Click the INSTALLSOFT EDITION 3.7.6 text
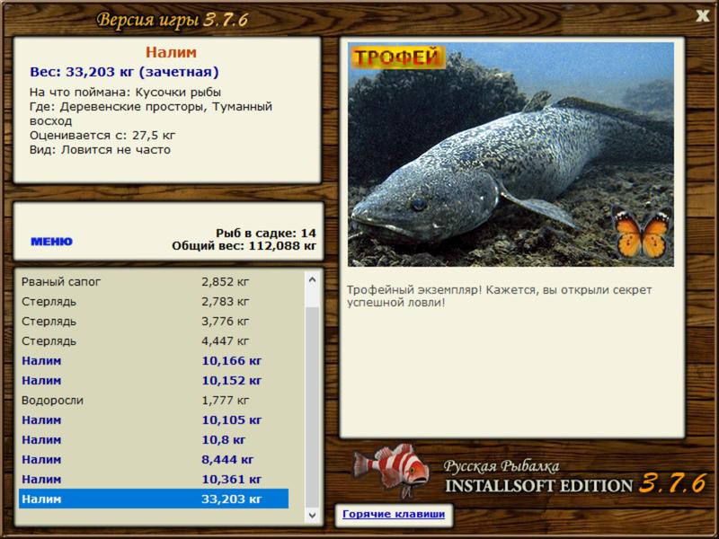719x539 pixels. pos(575,485)
